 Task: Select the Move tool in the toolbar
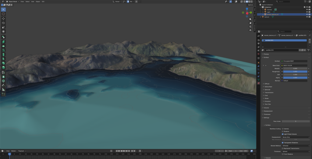click(x=4, y=19)
